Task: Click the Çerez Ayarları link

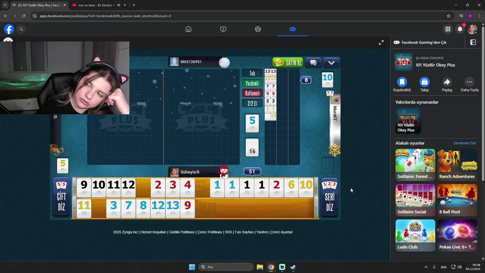Action: click(282, 232)
